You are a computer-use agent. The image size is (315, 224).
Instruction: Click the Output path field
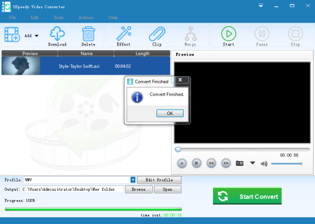pyautogui.click(x=72, y=189)
